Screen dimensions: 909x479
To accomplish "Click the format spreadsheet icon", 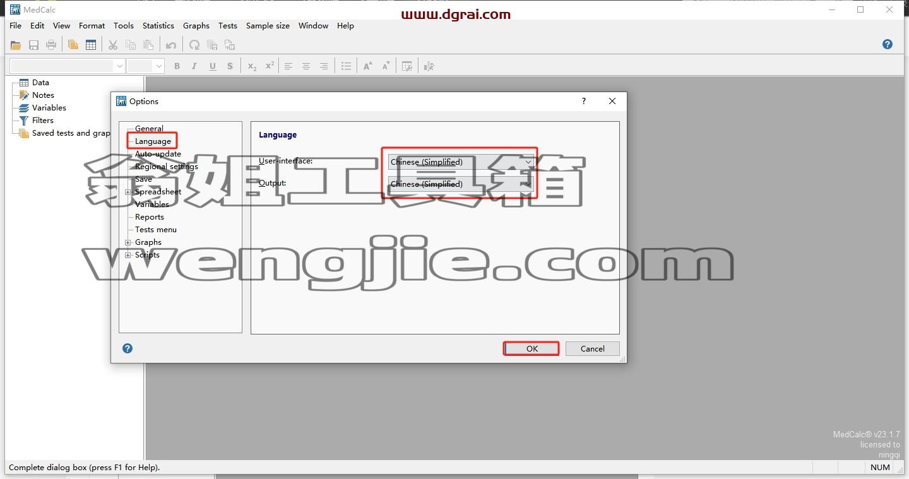I will click(407, 66).
